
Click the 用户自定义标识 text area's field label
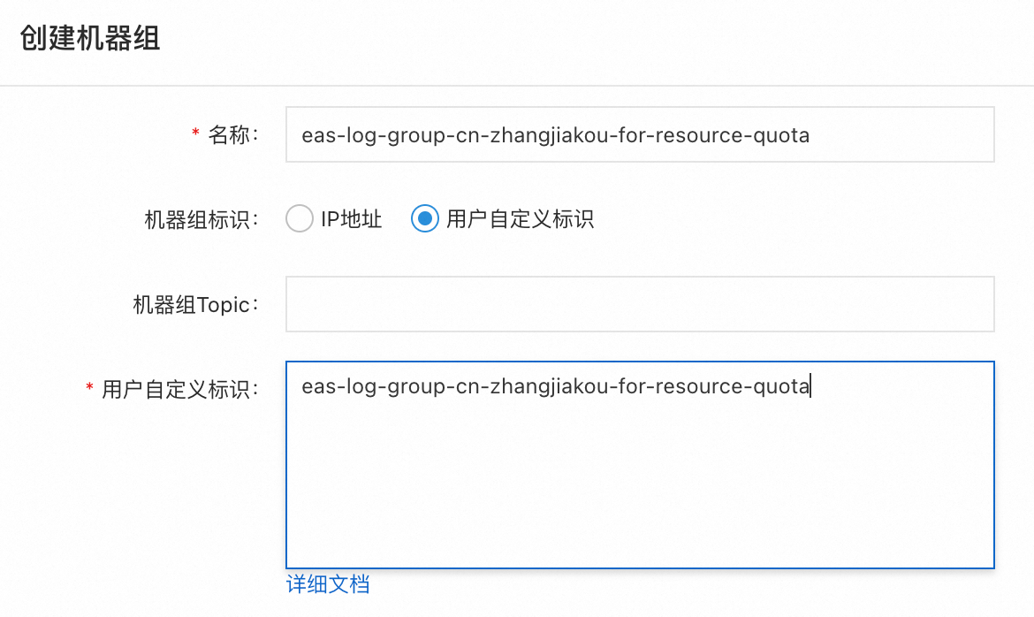coord(180,389)
